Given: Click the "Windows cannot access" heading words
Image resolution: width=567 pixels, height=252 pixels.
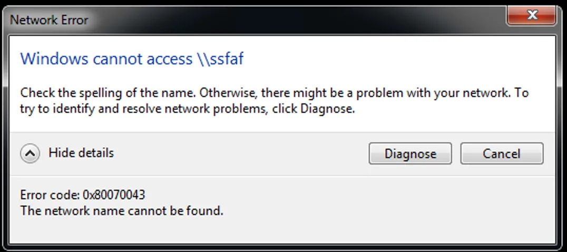Looking at the screenshot, I should [x=106, y=59].
